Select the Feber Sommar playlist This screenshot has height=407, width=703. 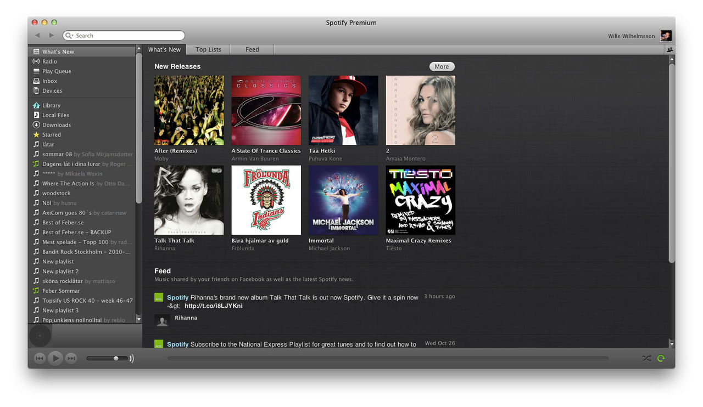tap(81, 291)
